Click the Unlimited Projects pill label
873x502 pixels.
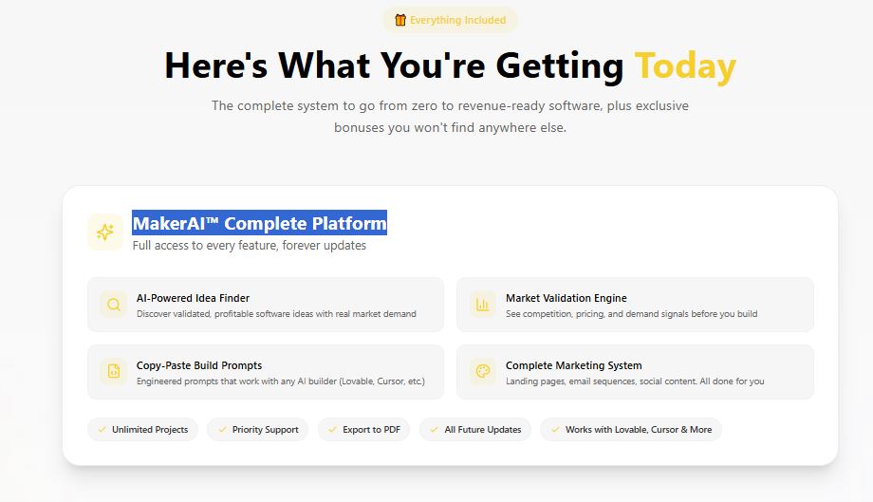(x=150, y=430)
